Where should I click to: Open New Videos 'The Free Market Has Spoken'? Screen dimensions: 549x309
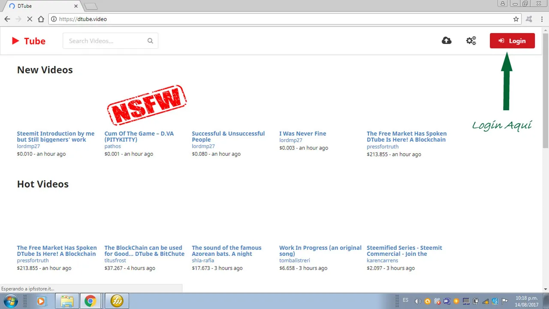click(407, 136)
